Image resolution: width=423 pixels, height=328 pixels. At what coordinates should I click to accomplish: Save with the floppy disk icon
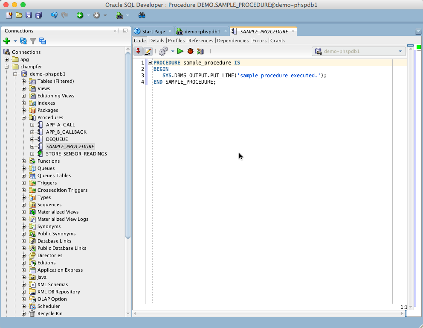pyautogui.click(x=29, y=15)
